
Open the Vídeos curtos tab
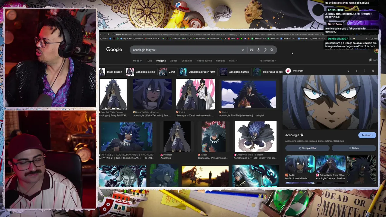pyautogui.click(x=204, y=61)
